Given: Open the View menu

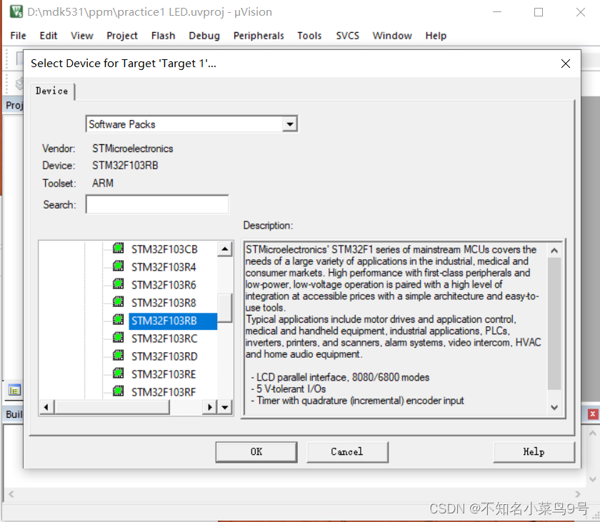Looking at the screenshot, I should 82,36.
